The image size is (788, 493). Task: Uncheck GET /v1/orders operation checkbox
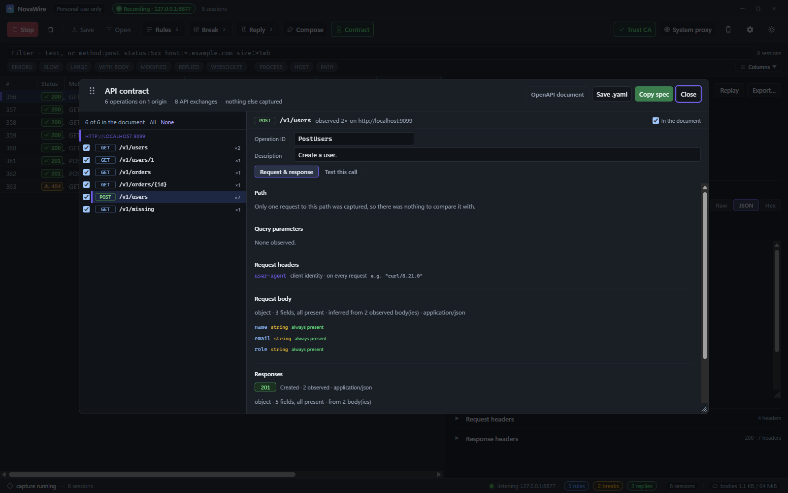[x=87, y=173]
